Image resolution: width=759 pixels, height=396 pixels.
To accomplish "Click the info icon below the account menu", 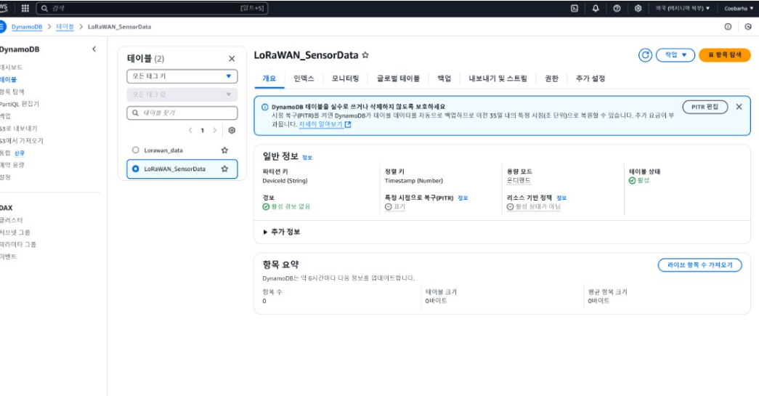I will coord(728,27).
